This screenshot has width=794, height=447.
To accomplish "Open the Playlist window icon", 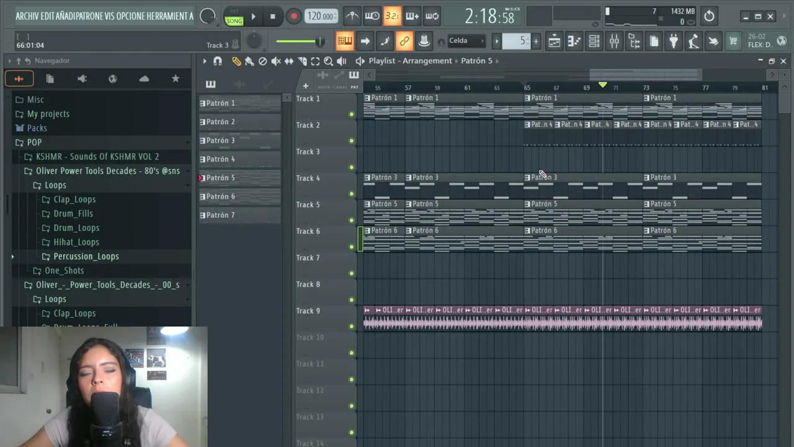I will point(555,41).
